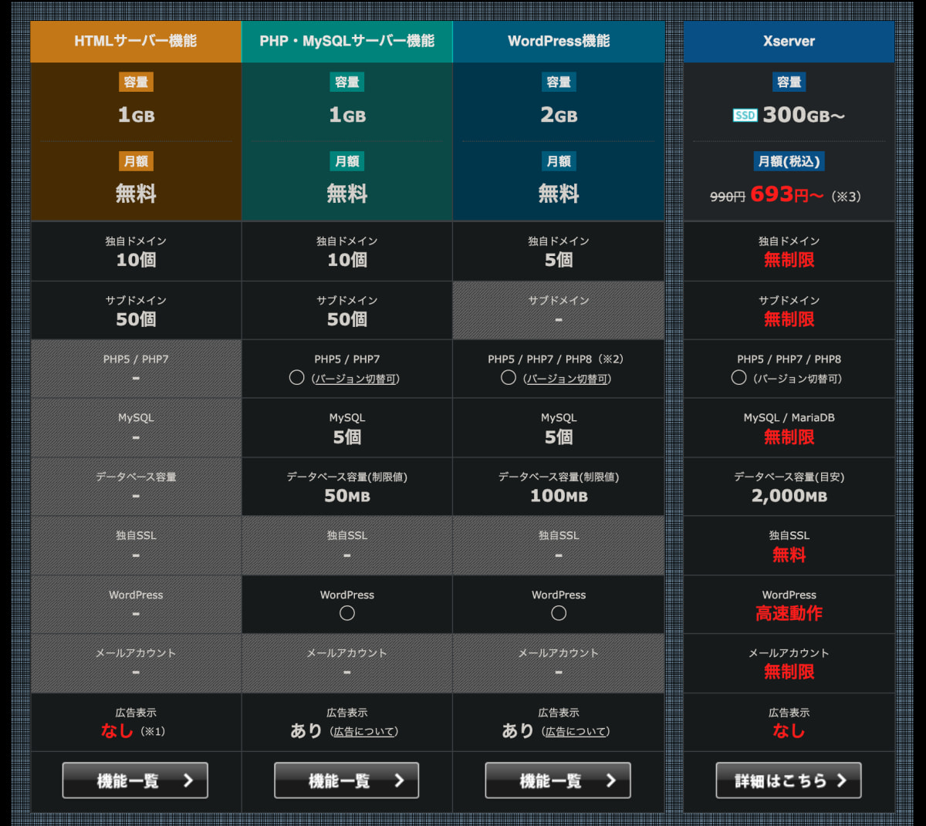Click 50MB database capacity value

pyautogui.click(x=347, y=496)
